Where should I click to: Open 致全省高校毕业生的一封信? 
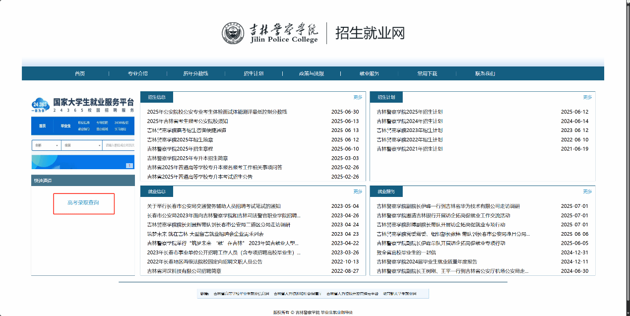pos(406,253)
